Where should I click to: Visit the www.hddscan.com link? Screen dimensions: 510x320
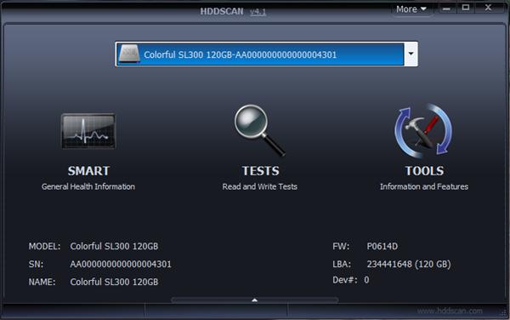[450, 311]
